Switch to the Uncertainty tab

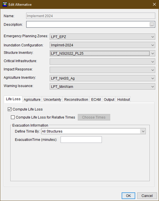point(52,99)
